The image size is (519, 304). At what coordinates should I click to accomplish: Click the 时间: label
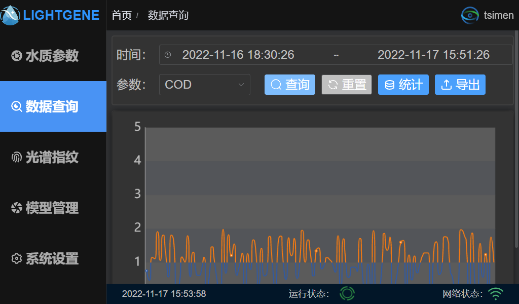coord(131,55)
